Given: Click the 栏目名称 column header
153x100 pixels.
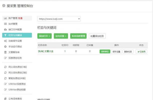Looking at the screenshot, I should [x=42, y=45].
